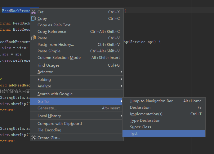
Task: Choose Find Usages
Action: click(48, 65)
